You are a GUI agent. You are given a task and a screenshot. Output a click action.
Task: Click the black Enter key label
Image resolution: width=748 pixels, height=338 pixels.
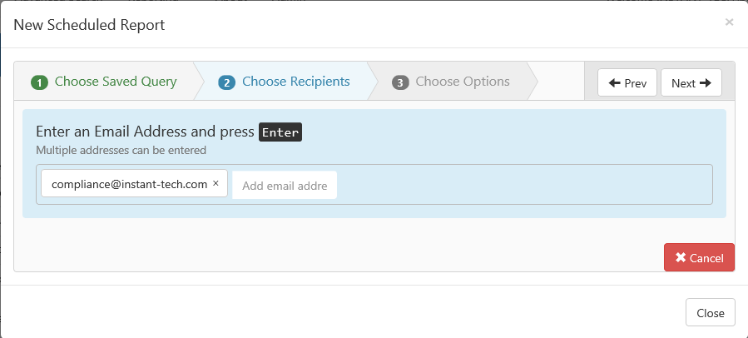click(x=280, y=132)
